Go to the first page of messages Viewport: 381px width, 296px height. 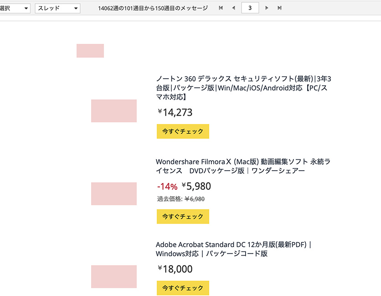click(x=221, y=8)
